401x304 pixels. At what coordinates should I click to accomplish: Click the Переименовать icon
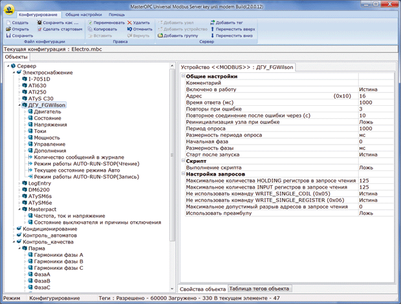(90, 23)
